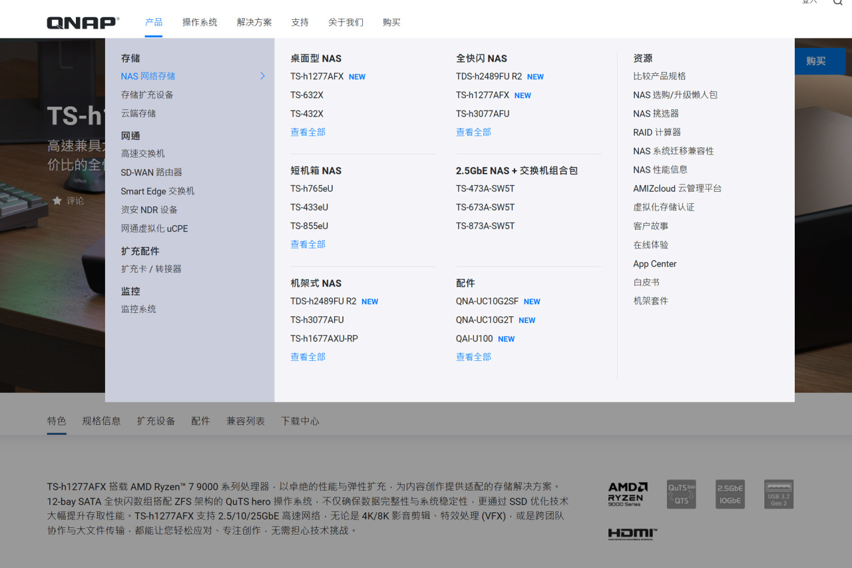Open the 产品 menu in top navigation
852x568 pixels.
coord(154,22)
